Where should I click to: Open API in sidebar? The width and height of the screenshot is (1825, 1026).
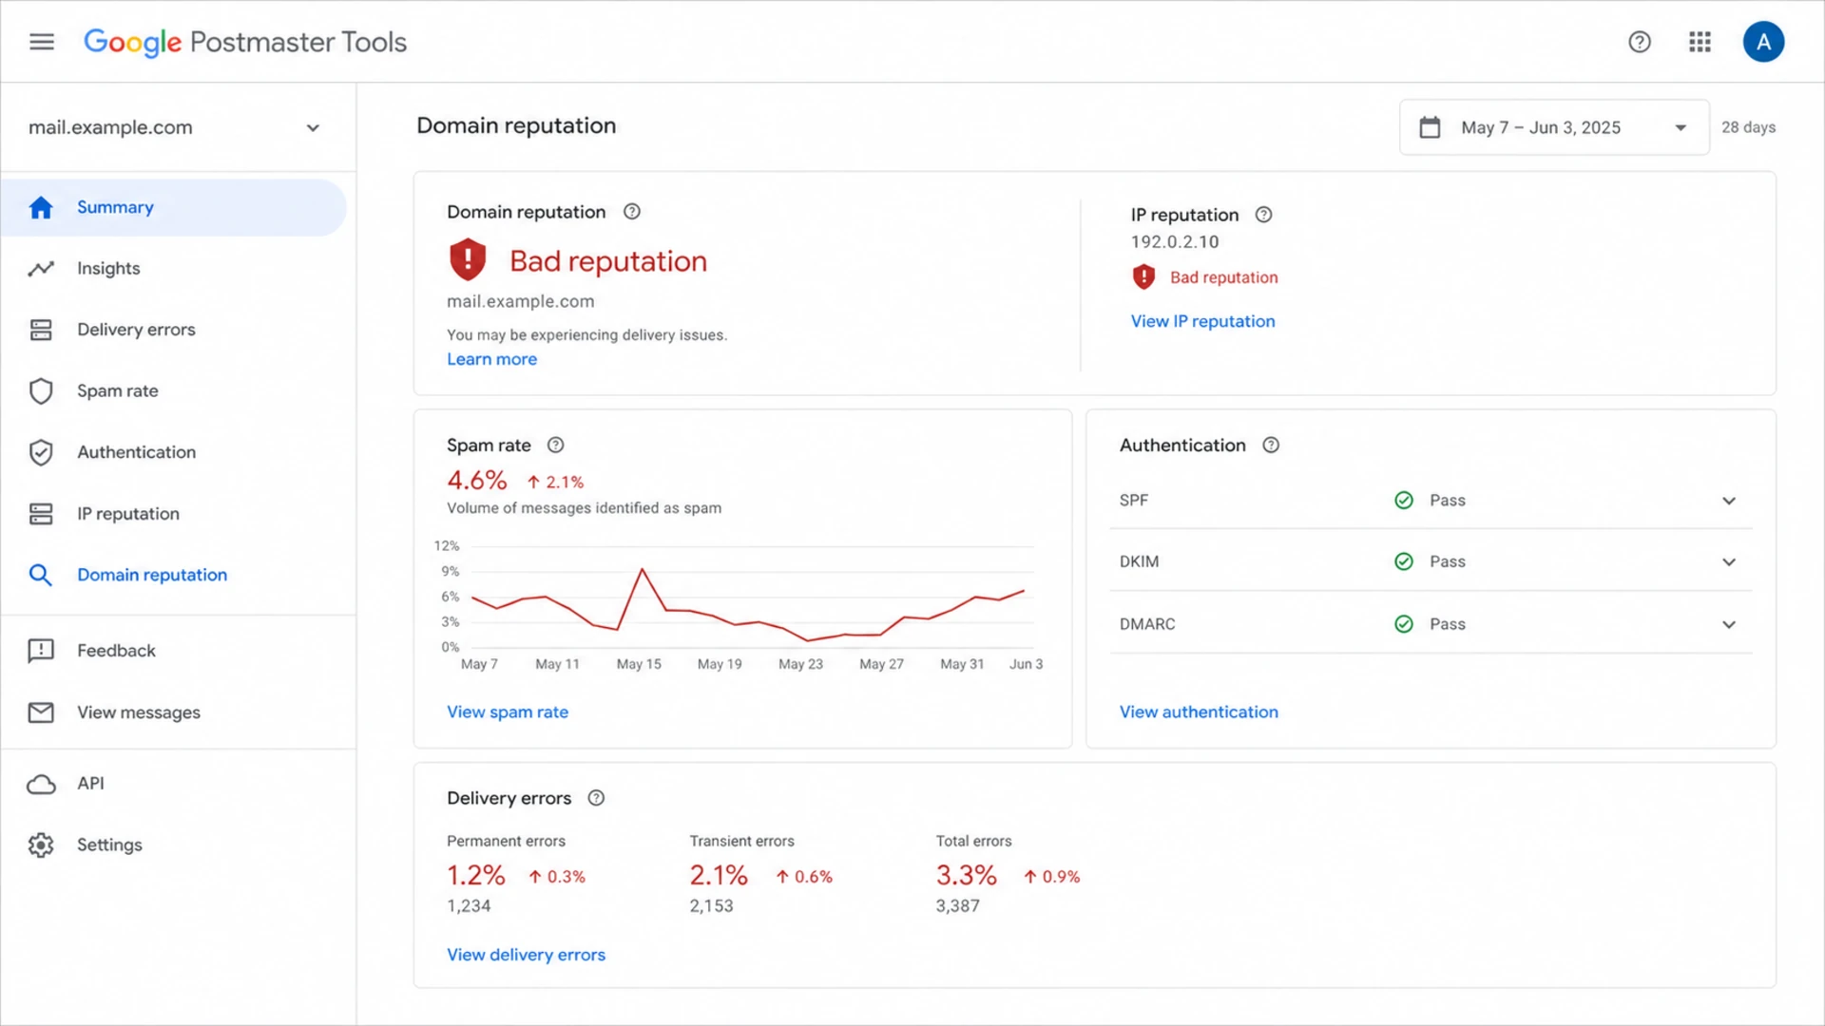click(91, 784)
